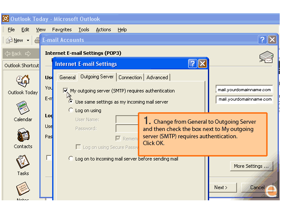The height and width of the screenshot is (214, 281).
Task: Open the View menu
Action: (41, 30)
